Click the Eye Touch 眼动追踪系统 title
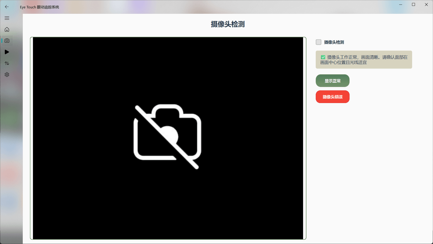The image size is (433, 244). click(39, 7)
